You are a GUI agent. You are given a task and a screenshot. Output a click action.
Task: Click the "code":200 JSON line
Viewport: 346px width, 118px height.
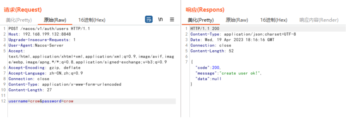(x=208, y=68)
